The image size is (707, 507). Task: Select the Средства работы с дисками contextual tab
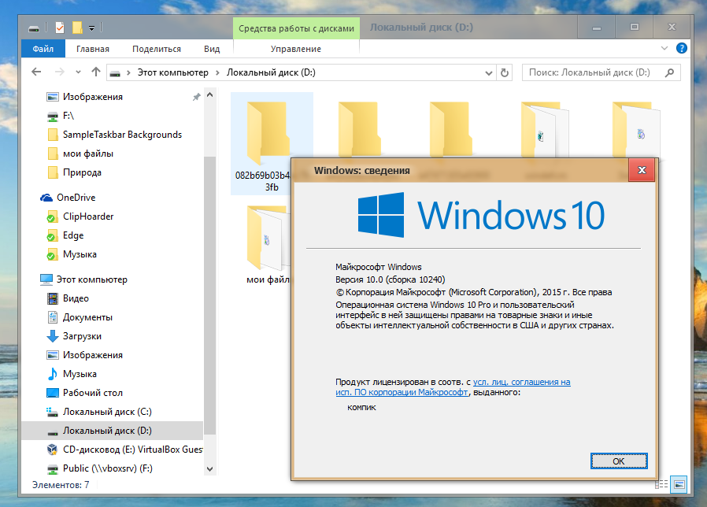pos(296,28)
